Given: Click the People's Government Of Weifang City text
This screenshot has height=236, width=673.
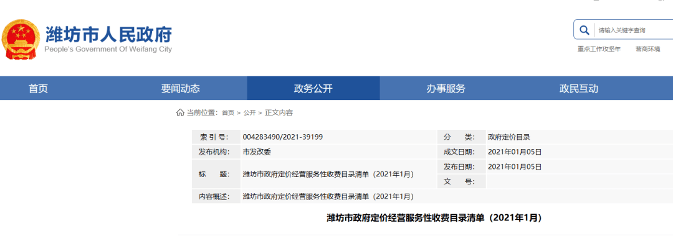Looking at the screenshot, I should pos(108,49).
